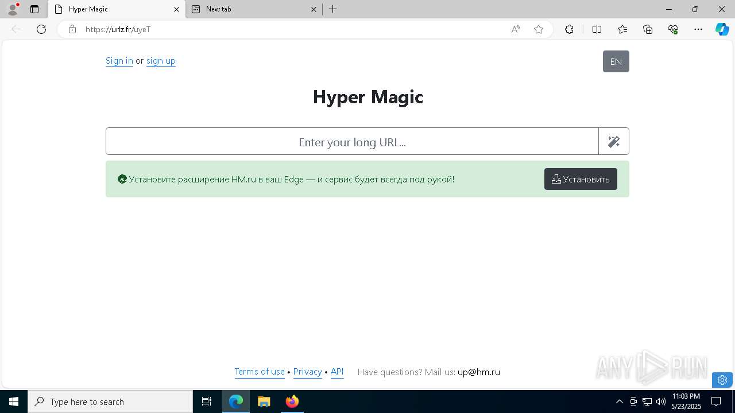Screen dimensions: 735x413
Task: Switch to the New tab tab
Action: coord(254,9)
